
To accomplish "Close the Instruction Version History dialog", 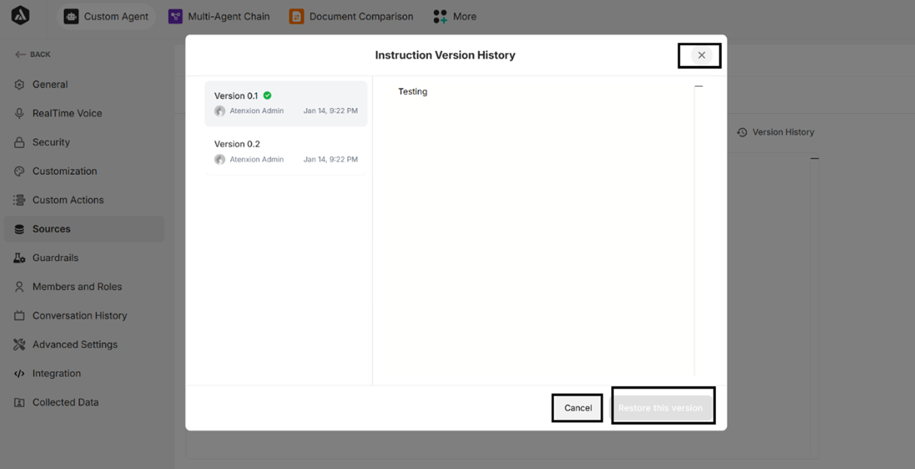I will (x=701, y=55).
